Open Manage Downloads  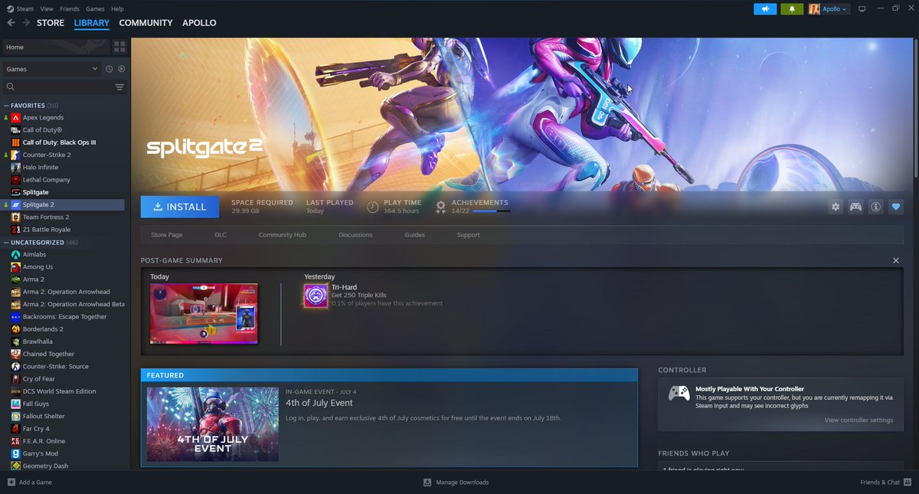(x=456, y=483)
